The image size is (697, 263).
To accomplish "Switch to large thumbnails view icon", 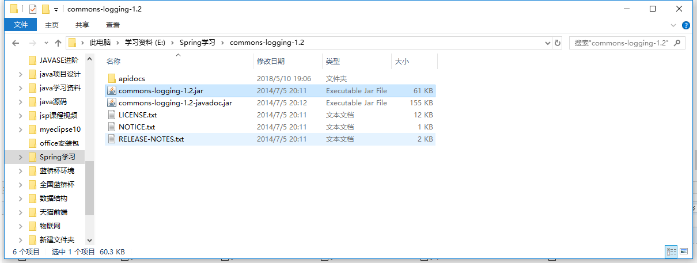I will click(x=683, y=252).
